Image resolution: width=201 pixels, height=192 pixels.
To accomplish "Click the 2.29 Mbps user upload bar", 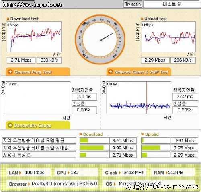I will click(156, 155).
